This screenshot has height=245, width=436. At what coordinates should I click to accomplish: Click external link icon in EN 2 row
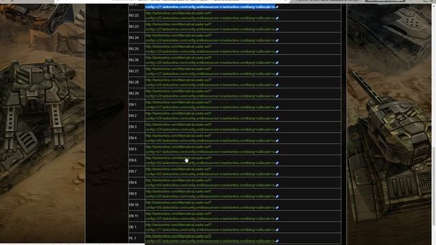277,118
